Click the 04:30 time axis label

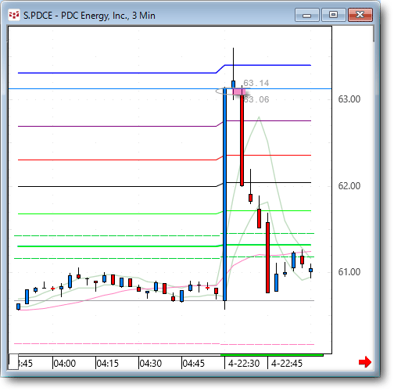click(x=151, y=363)
